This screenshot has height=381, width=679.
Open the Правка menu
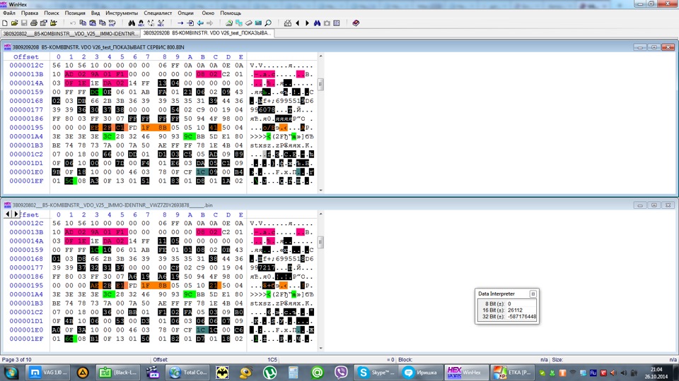tap(30, 13)
